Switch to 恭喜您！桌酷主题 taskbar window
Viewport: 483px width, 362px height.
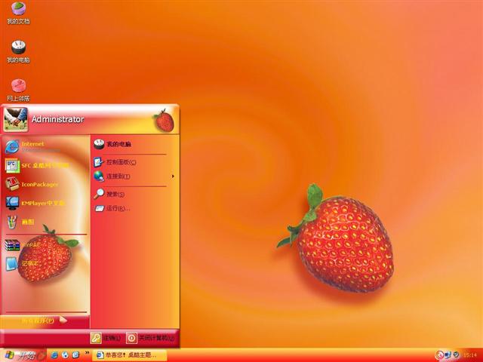coord(129,355)
